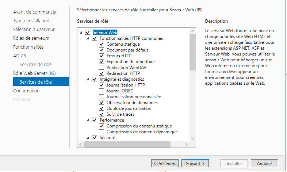Collapse Fonctionnalités HTTP communes node
The width and height of the screenshot is (287, 172).
pos(88,38)
